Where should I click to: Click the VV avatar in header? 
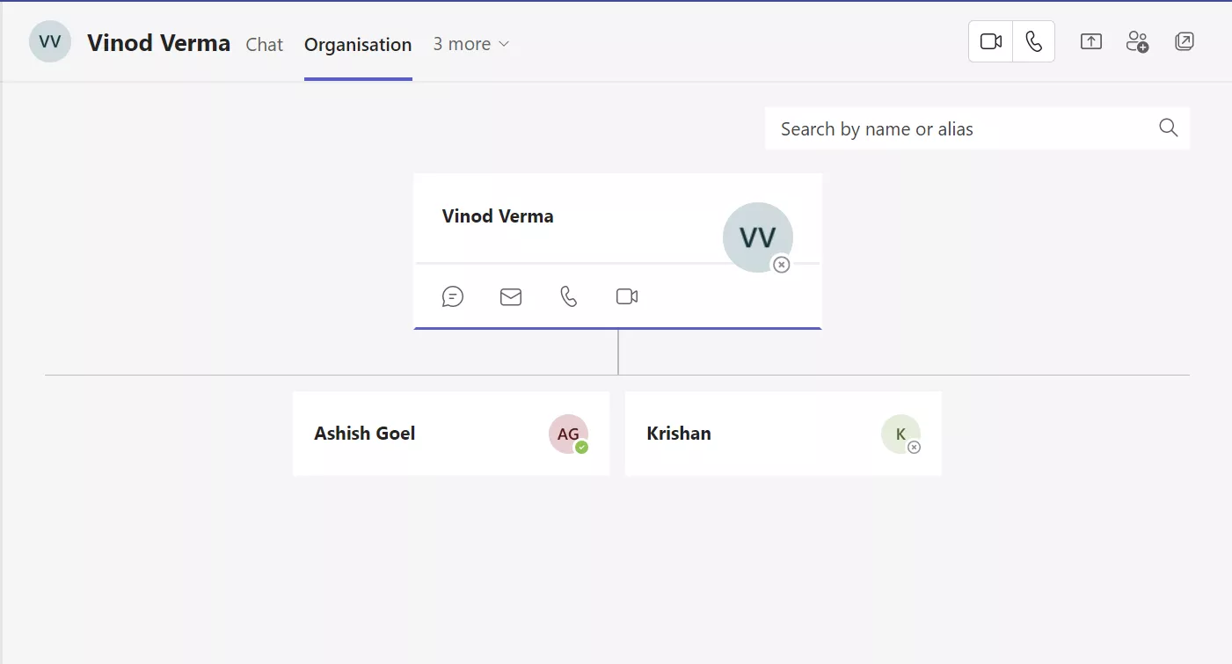pos(50,41)
